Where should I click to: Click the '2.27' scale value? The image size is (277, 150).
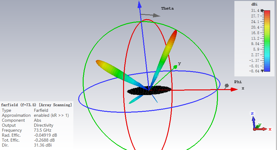(x=255, y=55)
